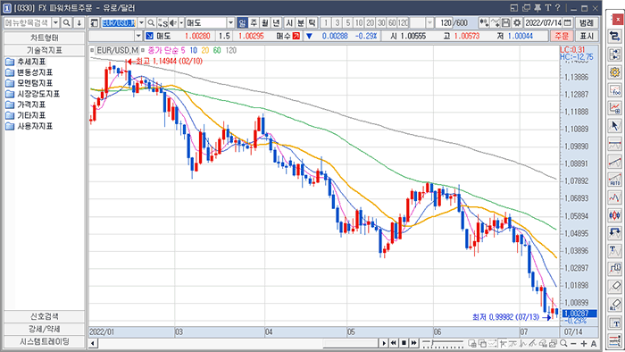Click the 범례 legend button
The height and width of the screenshot is (352, 625).
(x=587, y=23)
